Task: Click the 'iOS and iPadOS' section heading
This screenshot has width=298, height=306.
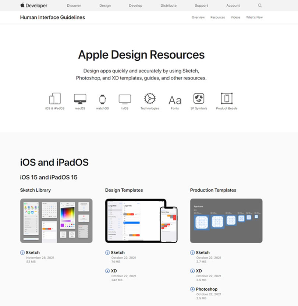Action: [x=54, y=162]
